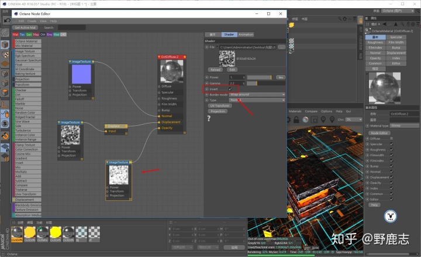
Task: Collapse the Displace node
Action: coord(106,126)
